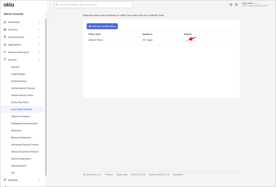Click the Default Policy name cell
This screenshot has height=187, width=276.
point(95,40)
